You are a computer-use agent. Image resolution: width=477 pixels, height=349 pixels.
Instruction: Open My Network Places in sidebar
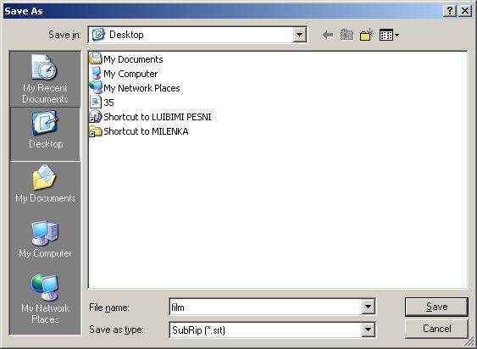pyautogui.click(x=45, y=299)
